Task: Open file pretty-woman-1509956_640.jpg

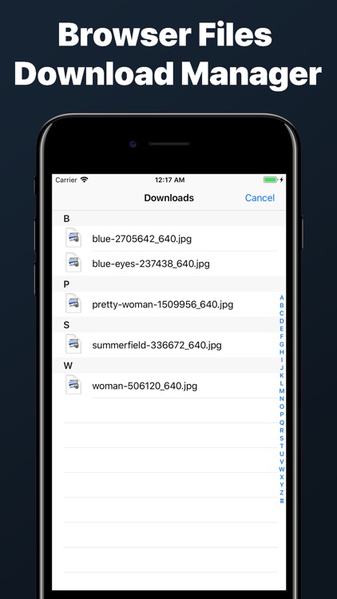Action: [x=168, y=304]
